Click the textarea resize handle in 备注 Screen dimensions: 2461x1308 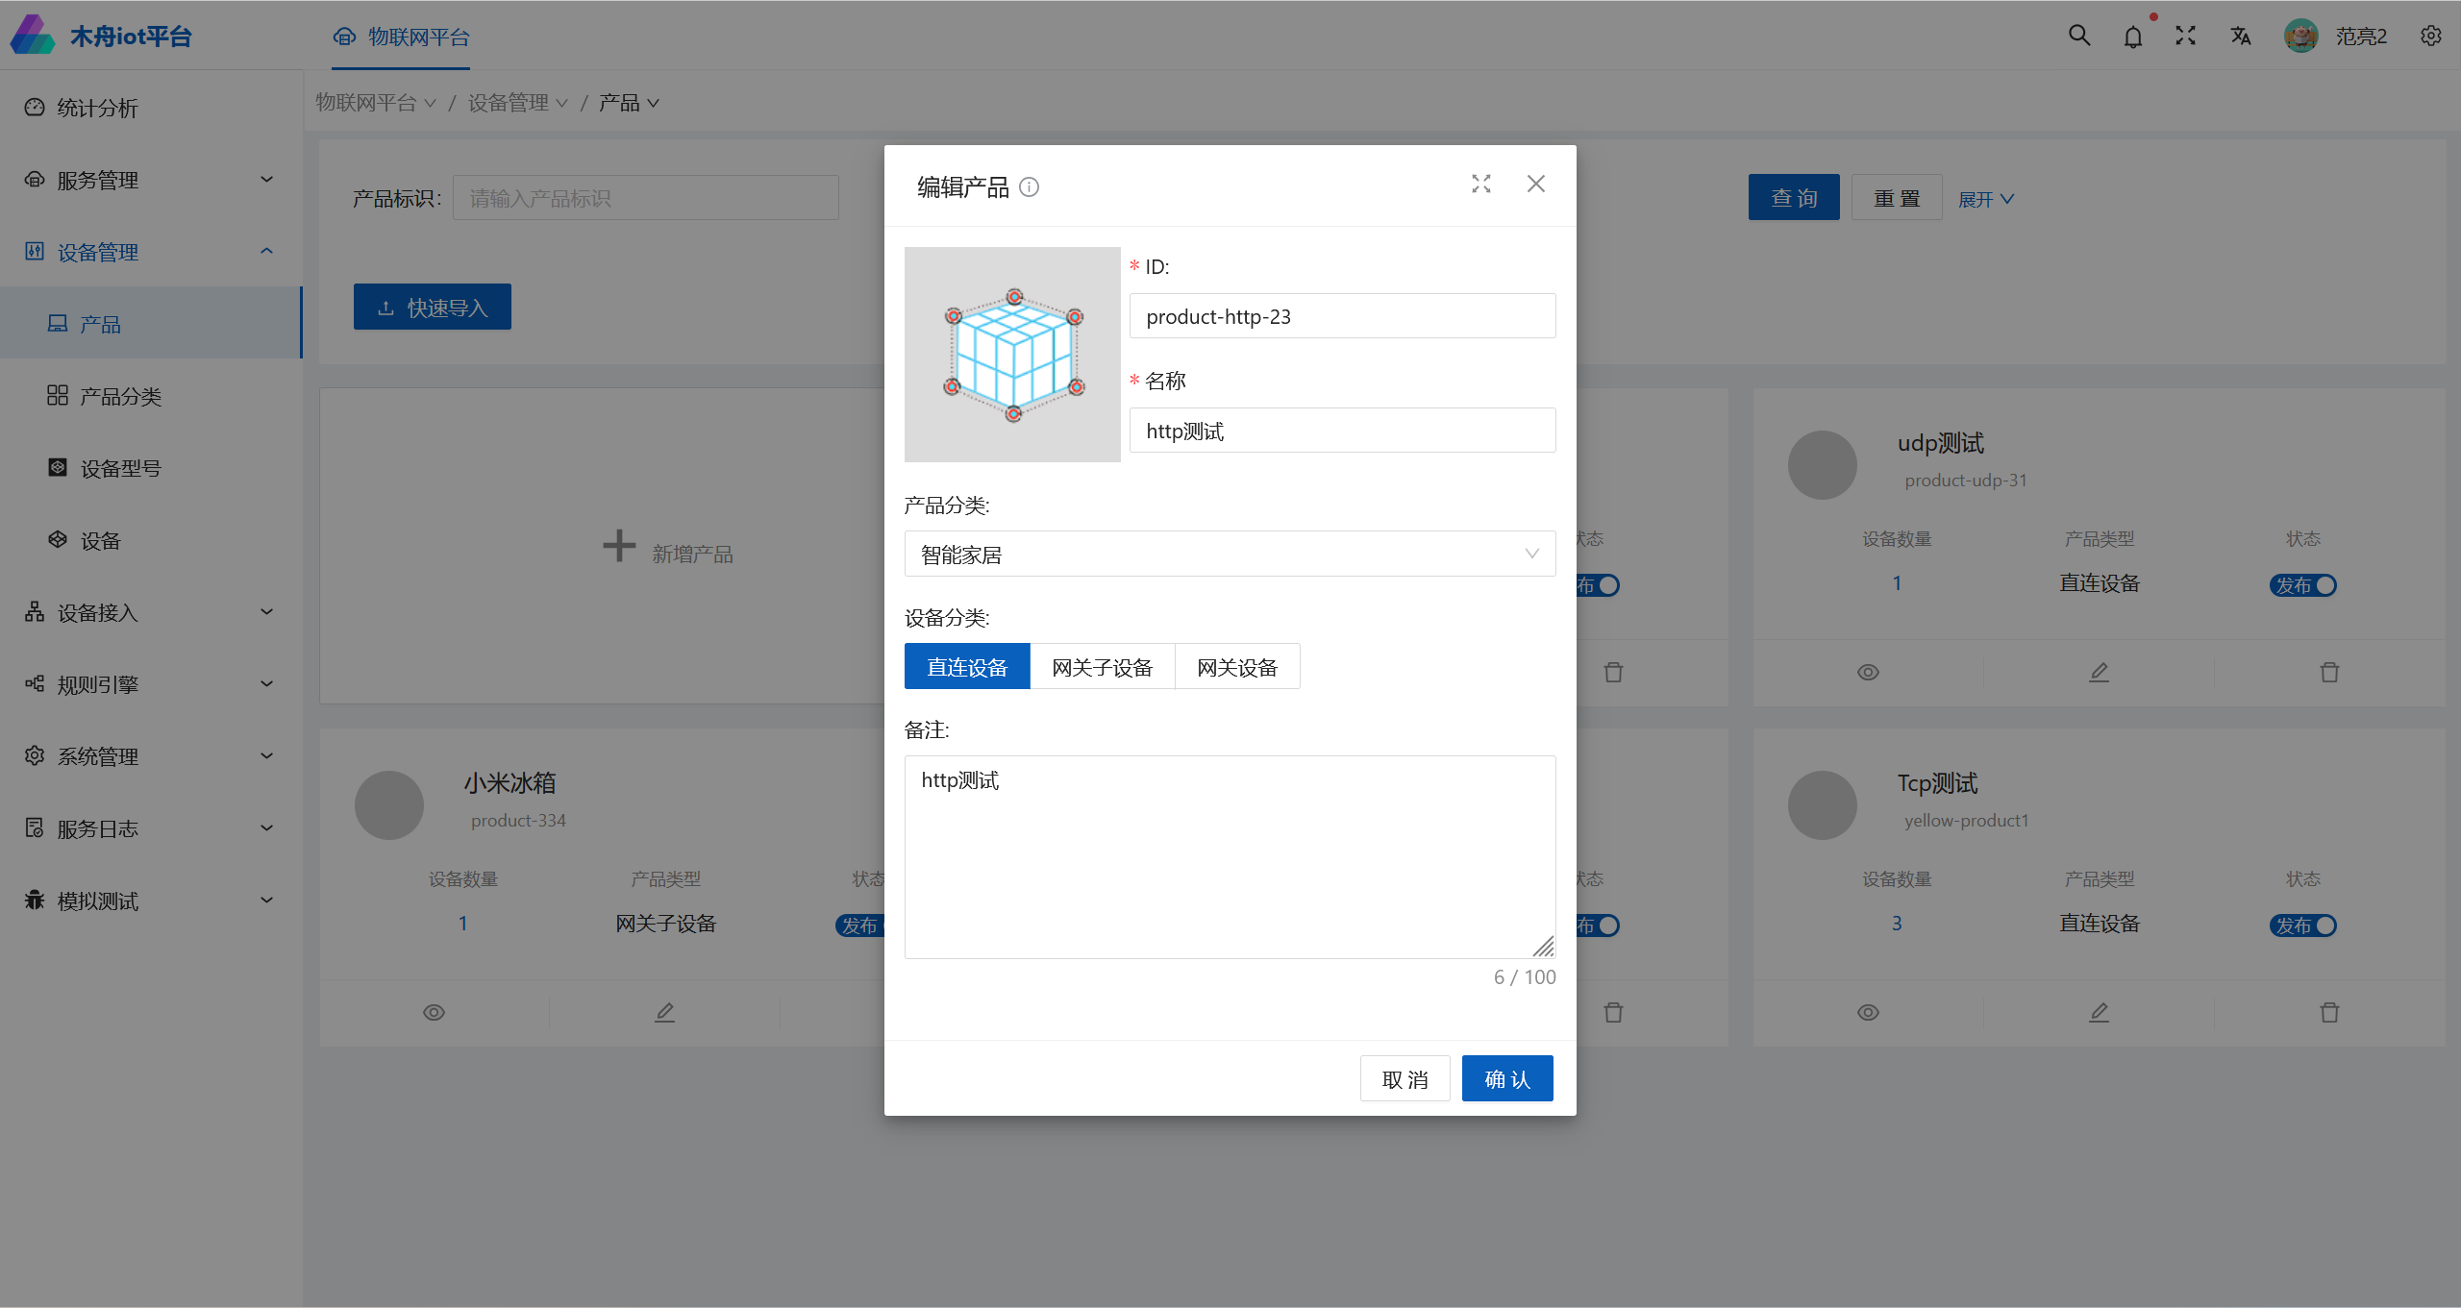point(1543,947)
